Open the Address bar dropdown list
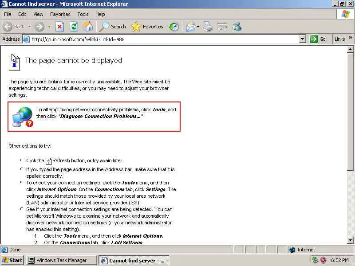Image resolution: width=355 pixels, height=266 pixels. click(x=303, y=39)
